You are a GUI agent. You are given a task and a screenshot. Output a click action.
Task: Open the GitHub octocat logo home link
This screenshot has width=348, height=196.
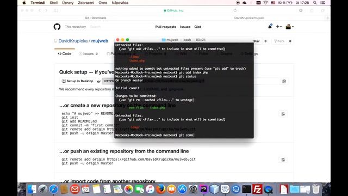tap(57, 27)
